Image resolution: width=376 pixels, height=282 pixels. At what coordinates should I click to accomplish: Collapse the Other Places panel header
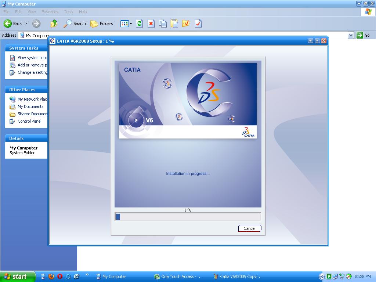click(x=26, y=90)
